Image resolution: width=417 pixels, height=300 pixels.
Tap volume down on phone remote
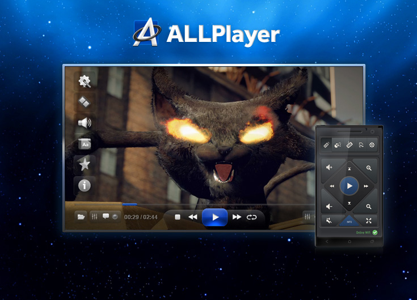click(x=329, y=207)
